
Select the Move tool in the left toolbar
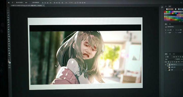pos(8,8)
